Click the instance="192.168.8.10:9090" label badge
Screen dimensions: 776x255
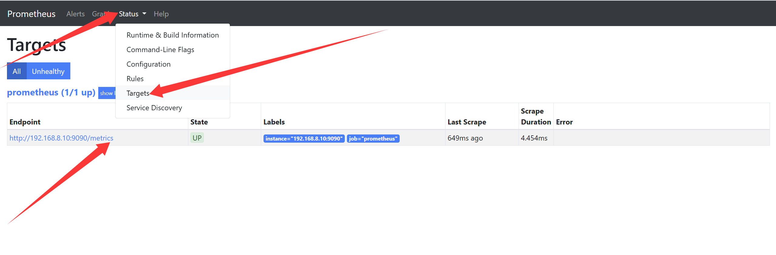coord(304,139)
